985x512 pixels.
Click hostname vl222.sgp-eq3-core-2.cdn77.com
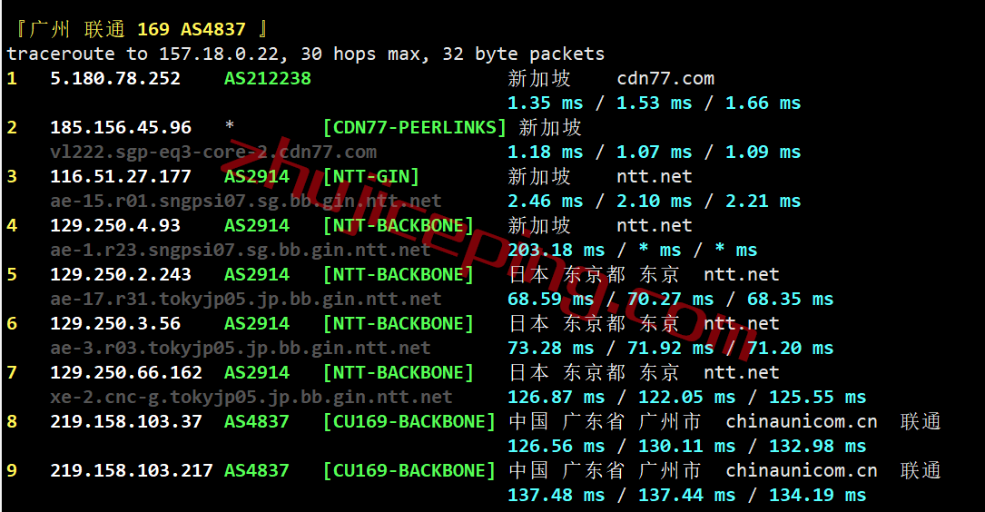pos(213,152)
